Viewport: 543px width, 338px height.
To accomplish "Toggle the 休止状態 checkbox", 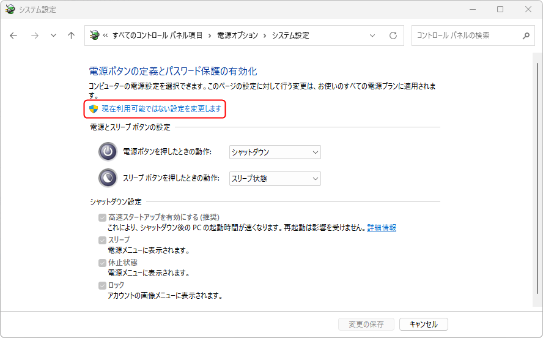I will pyautogui.click(x=102, y=263).
